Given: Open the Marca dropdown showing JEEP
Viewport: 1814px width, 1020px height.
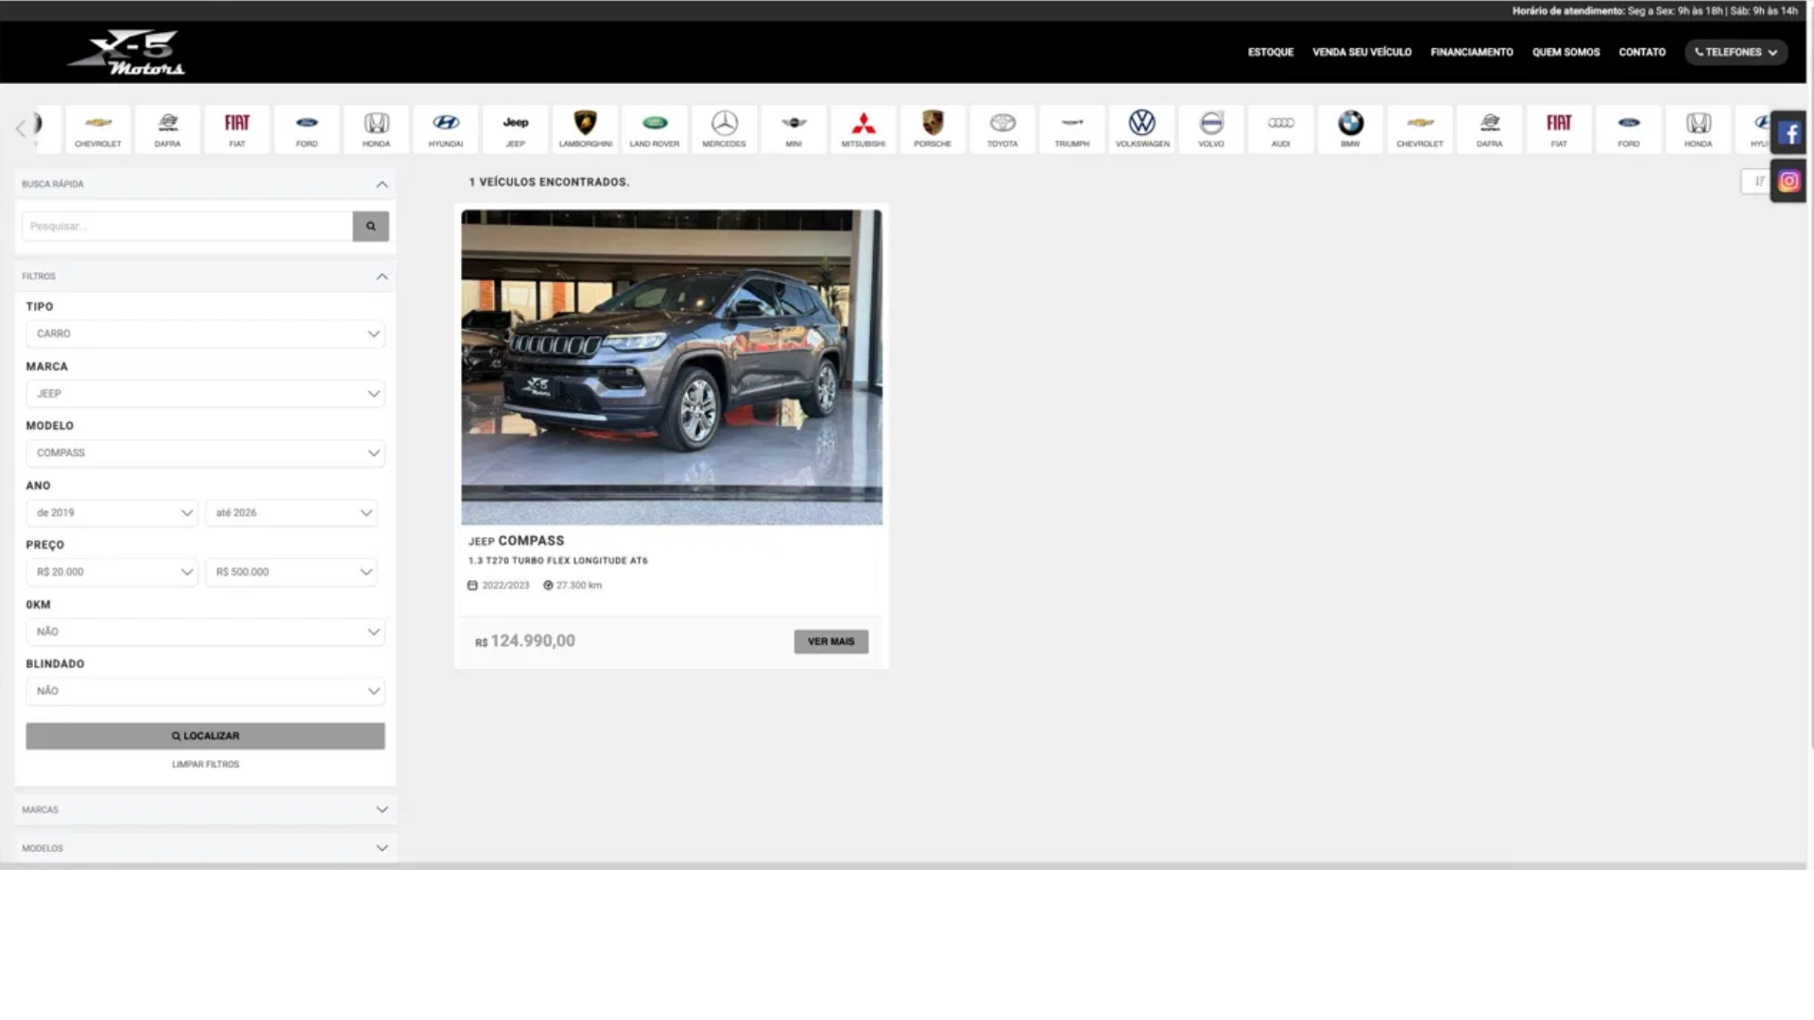Looking at the screenshot, I should click(205, 394).
